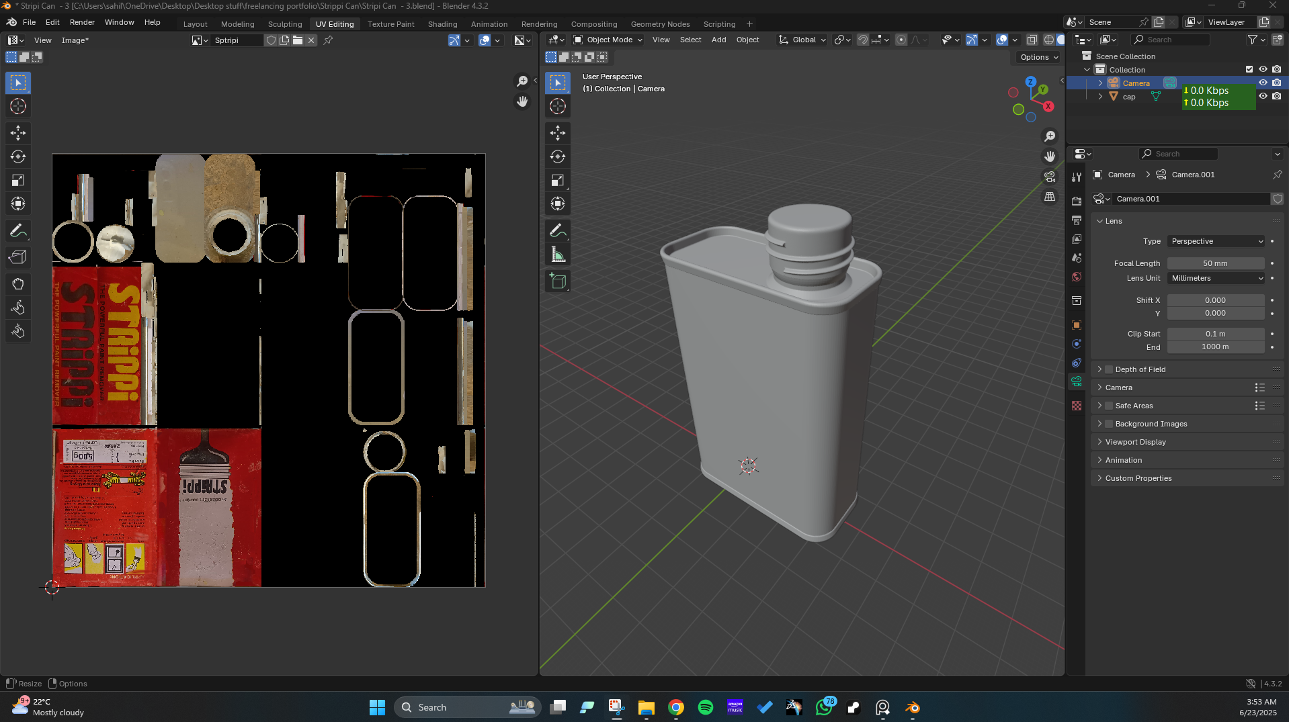Select the Rotate tool in UV editor
The height and width of the screenshot is (722, 1289).
[x=18, y=156]
